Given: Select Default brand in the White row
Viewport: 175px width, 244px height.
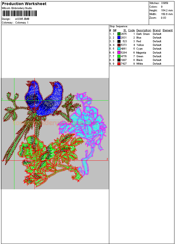Looking at the screenshot, I should point(157,64).
